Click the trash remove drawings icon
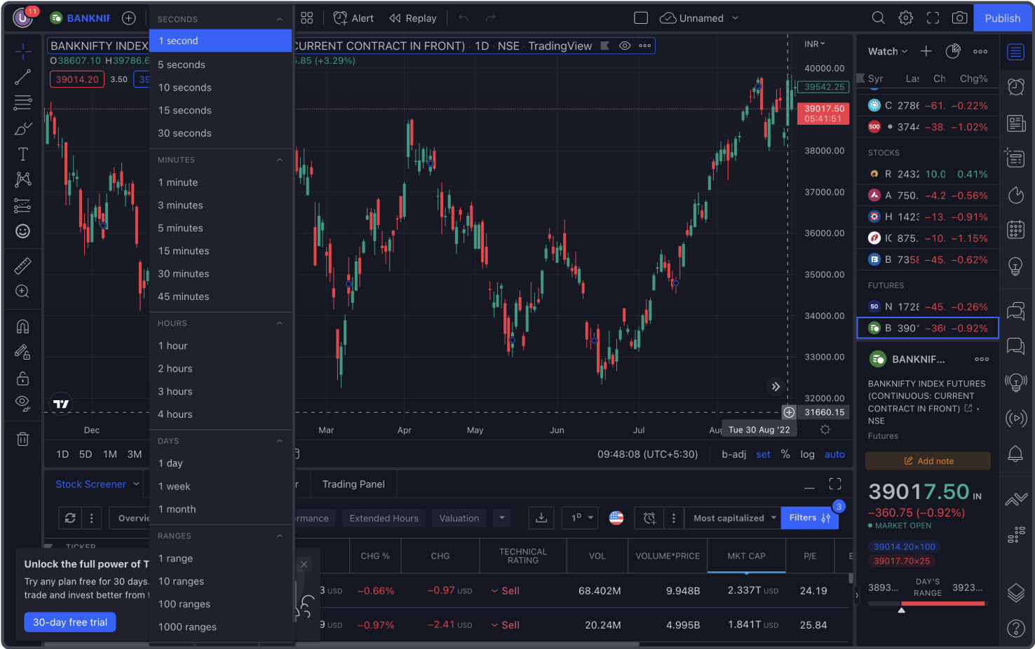Screen dimensions: 1035x649 22,439
